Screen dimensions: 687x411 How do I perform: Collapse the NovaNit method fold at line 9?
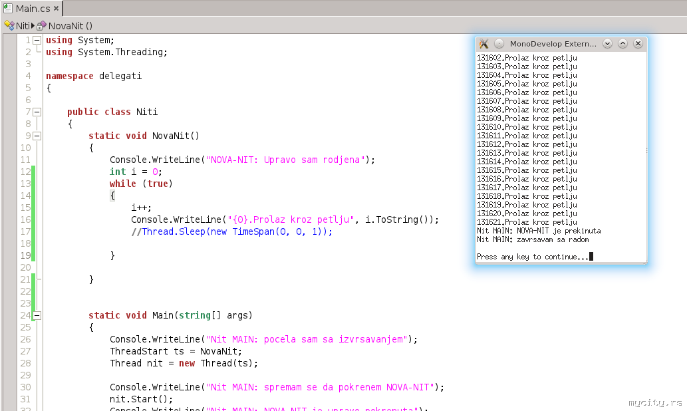[37, 136]
